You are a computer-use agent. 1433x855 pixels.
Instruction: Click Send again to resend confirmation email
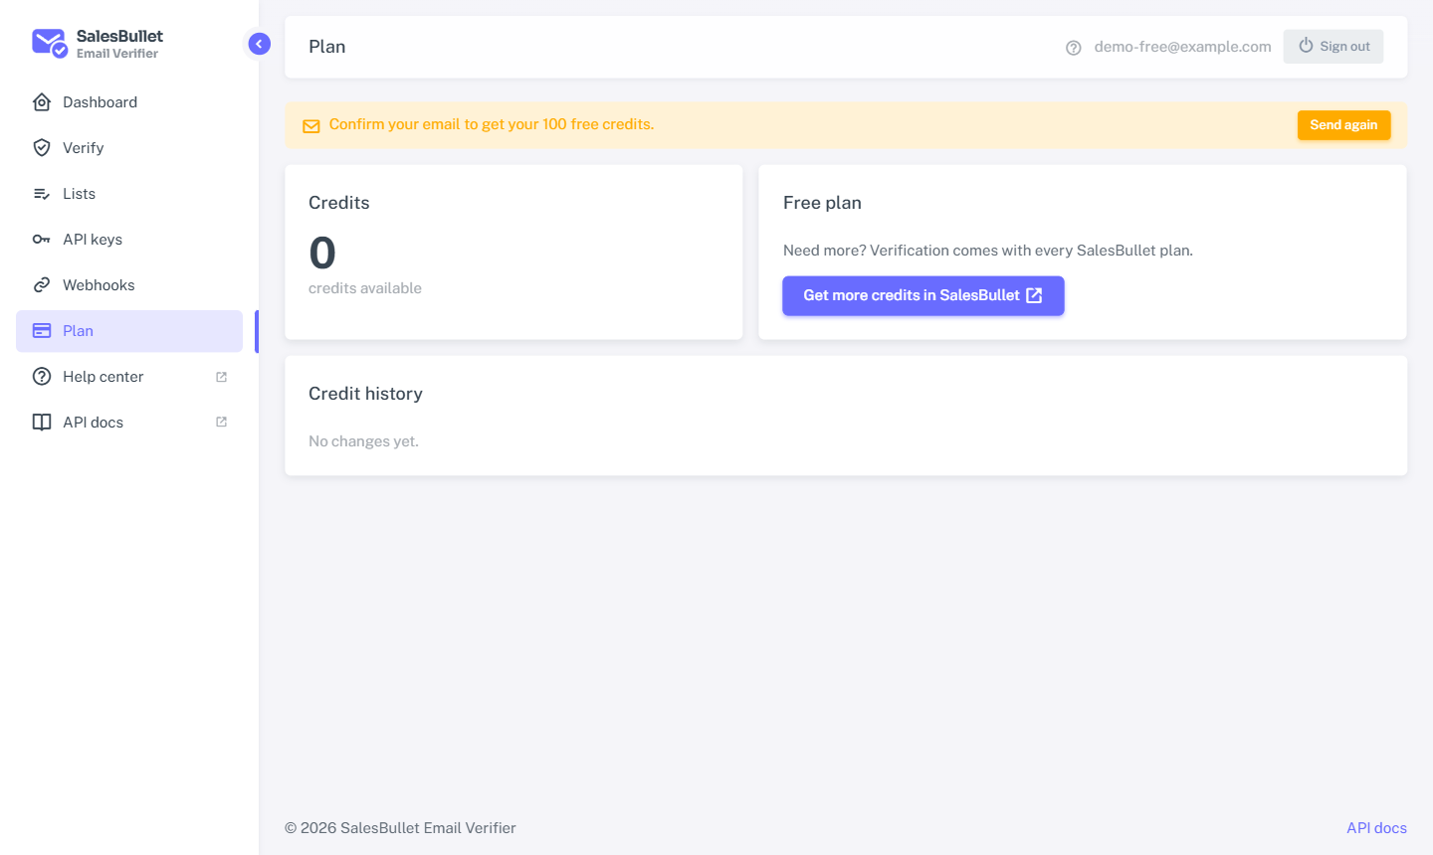point(1343,125)
